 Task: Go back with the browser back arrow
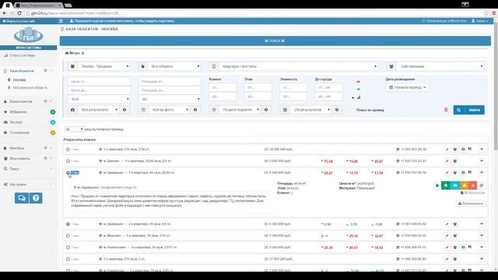(5, 13)
